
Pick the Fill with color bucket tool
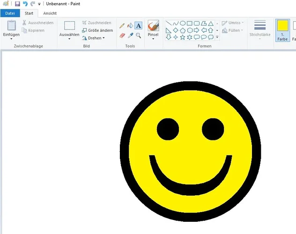[x=130, y=26]
